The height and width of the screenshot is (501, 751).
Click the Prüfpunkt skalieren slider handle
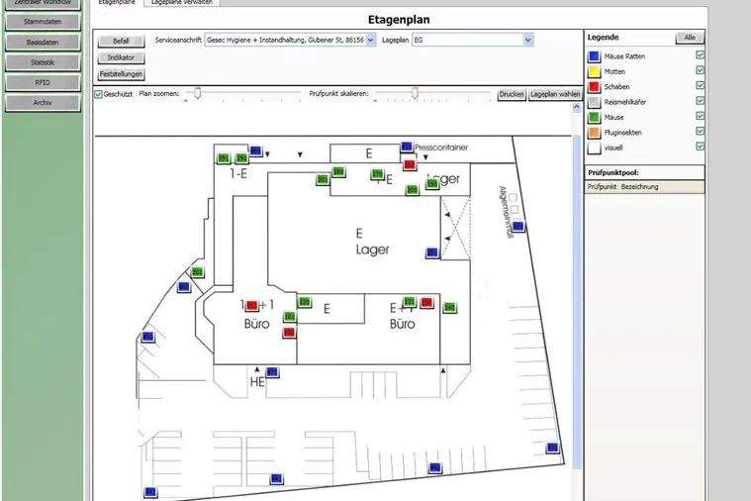click(415, 93)
